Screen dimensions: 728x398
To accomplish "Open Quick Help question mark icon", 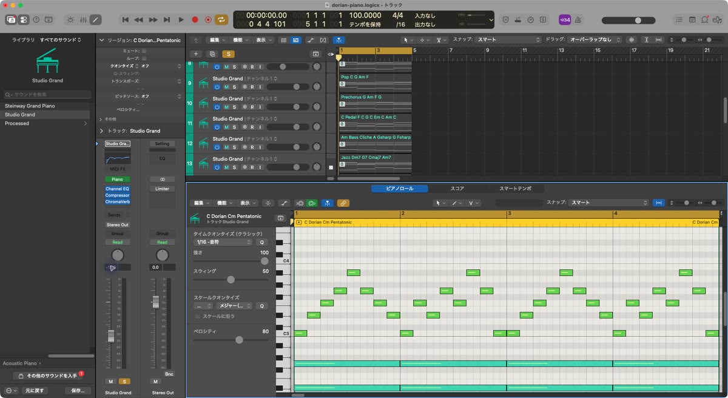I will pyautogui.click(x=36, y=19).
